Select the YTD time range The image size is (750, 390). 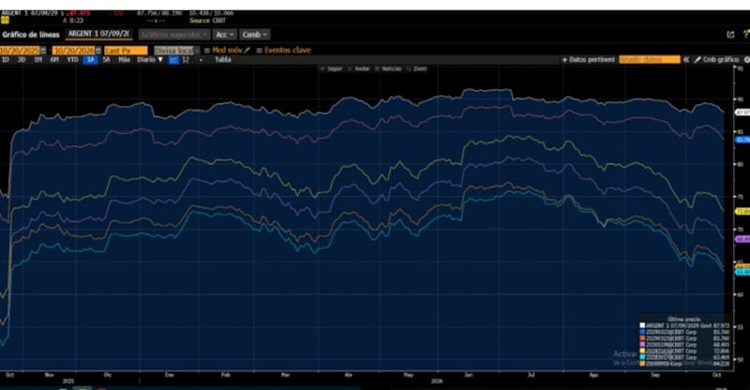click(72, 60)
